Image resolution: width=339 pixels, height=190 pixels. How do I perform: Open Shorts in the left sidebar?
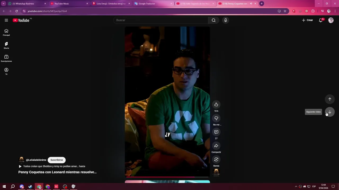click(6, 45)
